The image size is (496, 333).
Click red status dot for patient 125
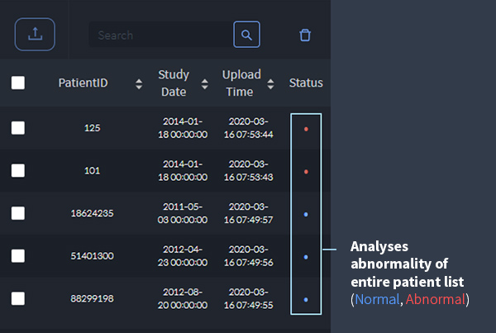point(306,129)
